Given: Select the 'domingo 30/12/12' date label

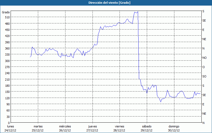Looking at the screenshot, I should (x=174, y=128).
